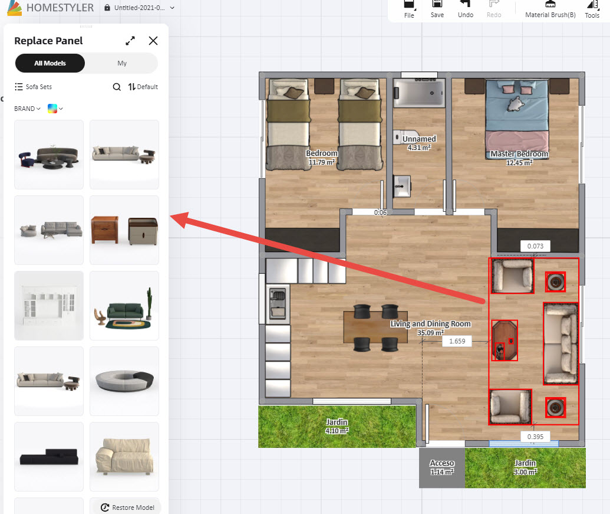Open the color filter swatch dropdown
Viewport: 610px width, 514px height.
(x=55, y=109)
